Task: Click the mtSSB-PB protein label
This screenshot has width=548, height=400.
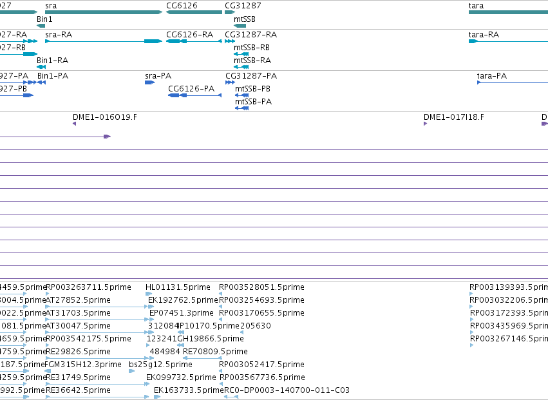Action: pyautogui.click(x=252, y=89)
